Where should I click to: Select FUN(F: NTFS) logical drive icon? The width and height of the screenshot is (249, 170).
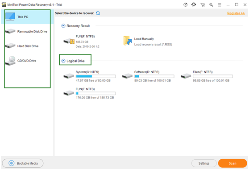click(69, 93)
